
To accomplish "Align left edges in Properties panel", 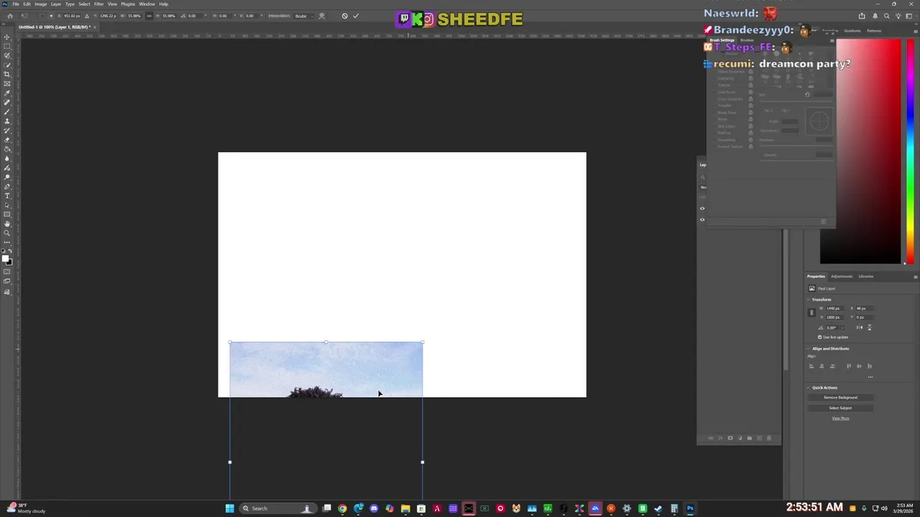I will (x=811, y=366).
